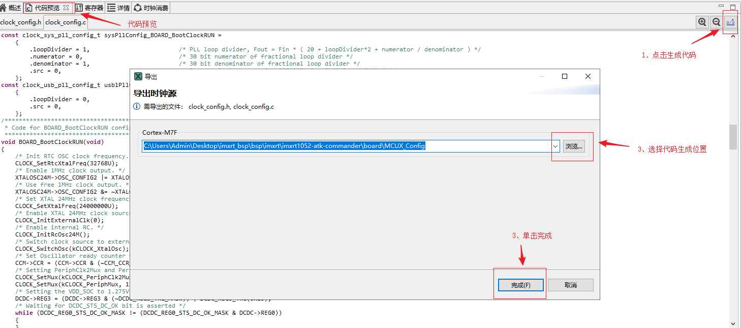Close the 代码预览 tab via X
This screenshot has width=741, height=328.
(x=66, y=8)
